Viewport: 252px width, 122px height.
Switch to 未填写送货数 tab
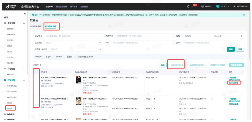click(36, 26)
